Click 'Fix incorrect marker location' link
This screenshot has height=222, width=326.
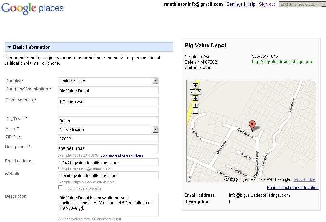tap(292, 188)
